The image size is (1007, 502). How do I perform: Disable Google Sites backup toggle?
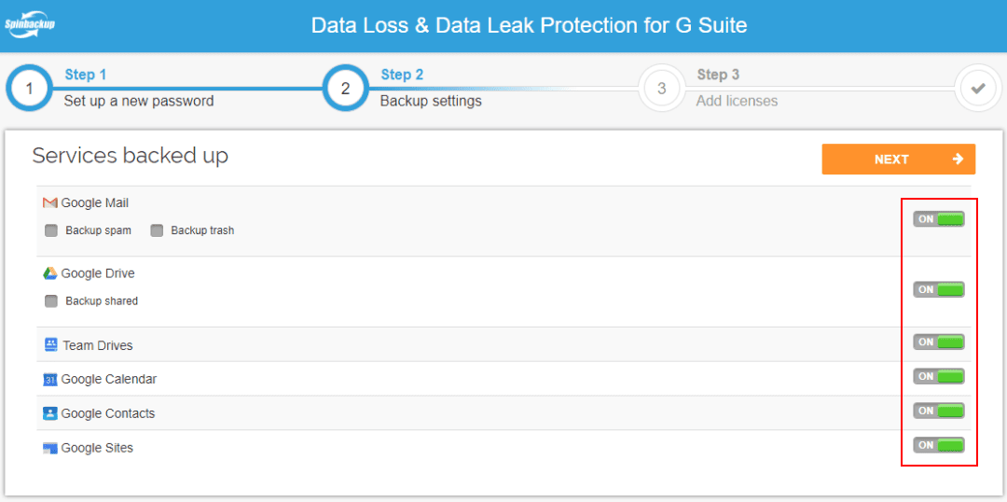[x=939, y=445]
